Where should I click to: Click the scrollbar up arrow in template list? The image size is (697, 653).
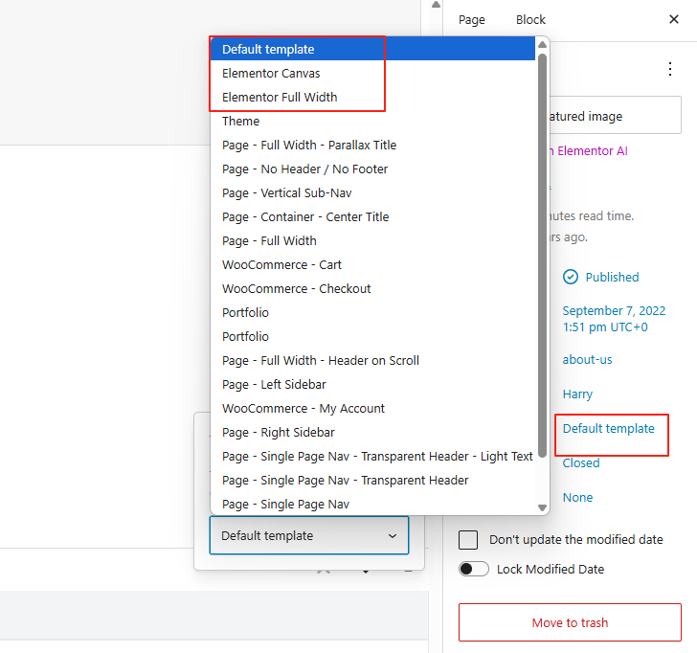(543, 44)
